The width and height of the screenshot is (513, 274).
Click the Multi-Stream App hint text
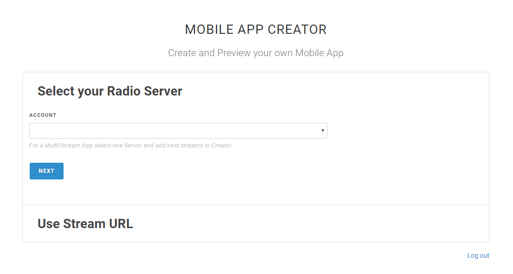(130, 146)
